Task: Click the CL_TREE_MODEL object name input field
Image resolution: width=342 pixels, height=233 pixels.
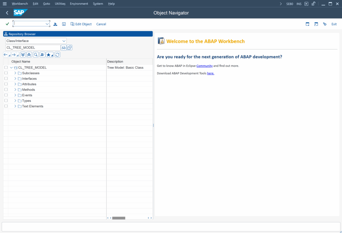Action: coord(33,48)
